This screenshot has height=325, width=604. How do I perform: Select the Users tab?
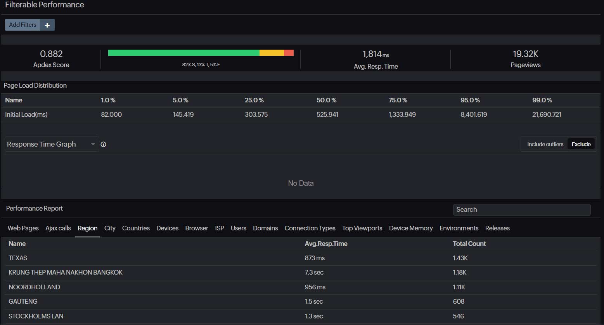tap(238, 228)
